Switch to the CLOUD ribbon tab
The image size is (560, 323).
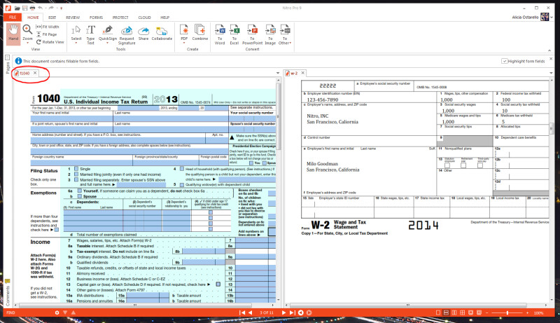tap(144, 17)
